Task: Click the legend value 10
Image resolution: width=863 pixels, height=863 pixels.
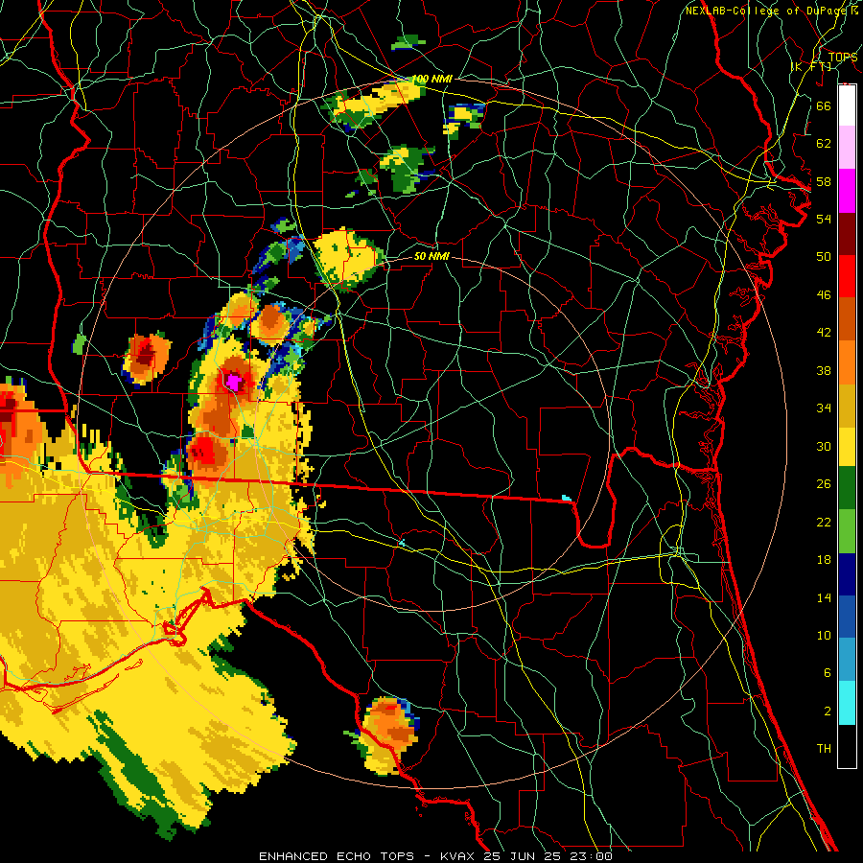Action: point(824,635)
